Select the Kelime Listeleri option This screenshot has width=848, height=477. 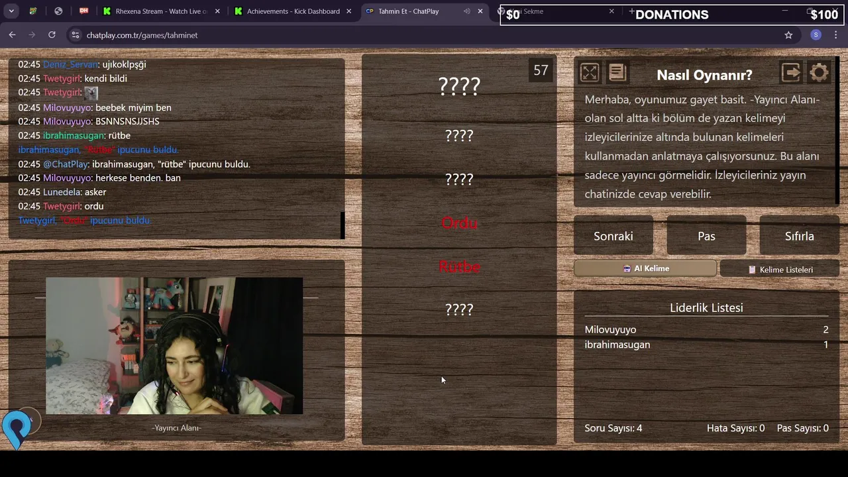point(780,269)
